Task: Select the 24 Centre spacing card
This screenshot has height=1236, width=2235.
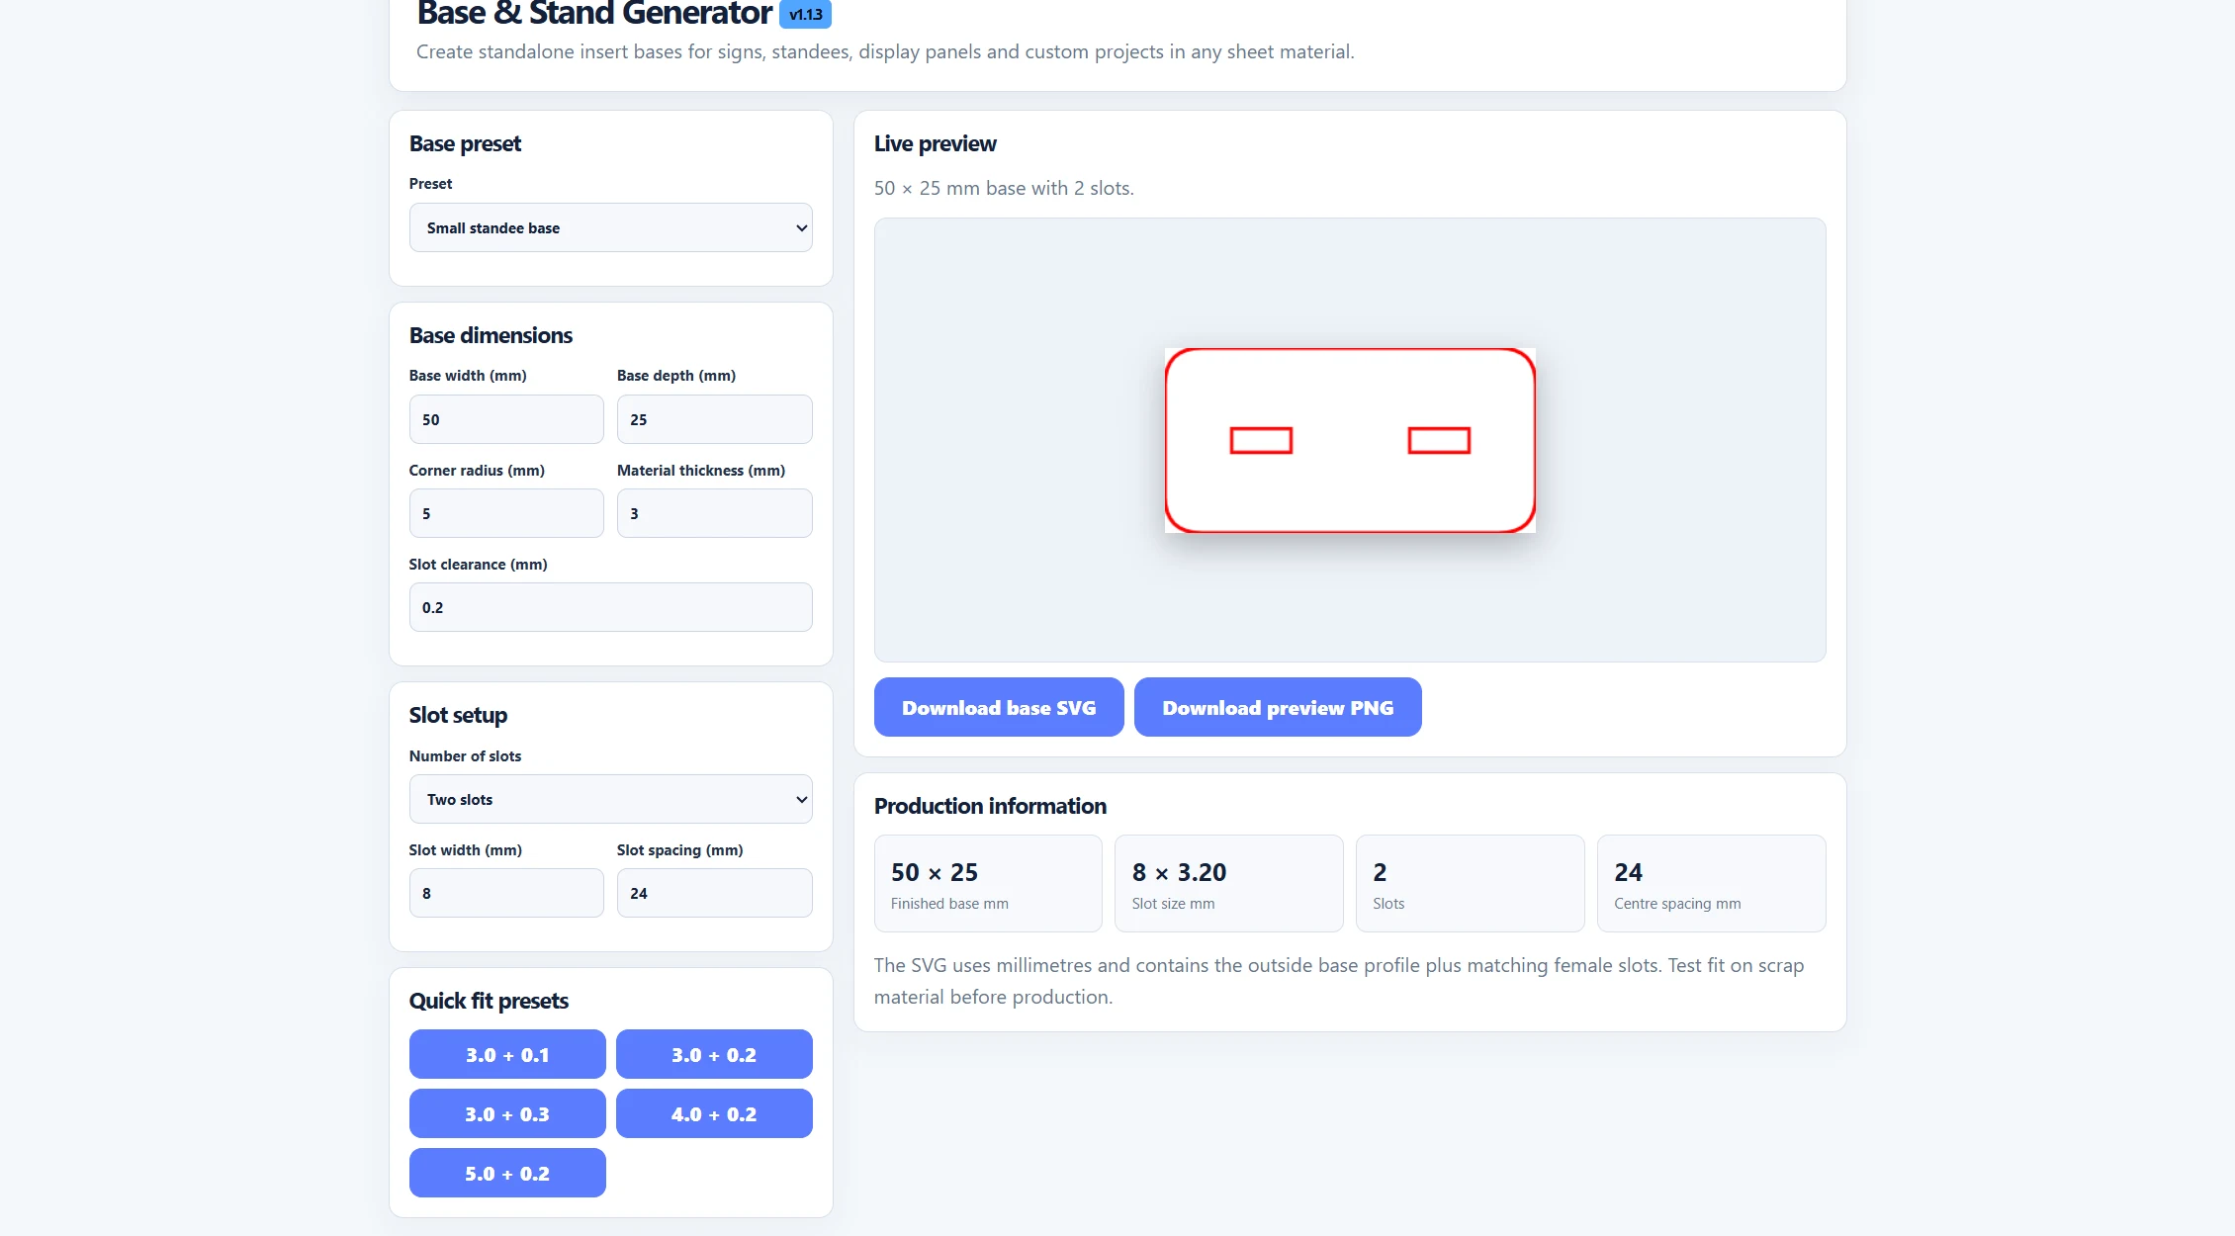Action: coord(1711,883)
